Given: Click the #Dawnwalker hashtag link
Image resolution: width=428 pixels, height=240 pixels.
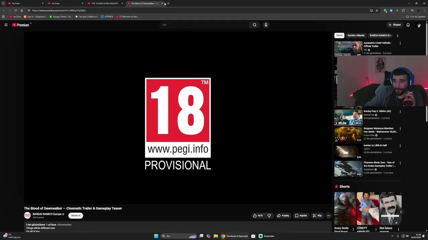Looking at the screenshot, I should (65, 225).
